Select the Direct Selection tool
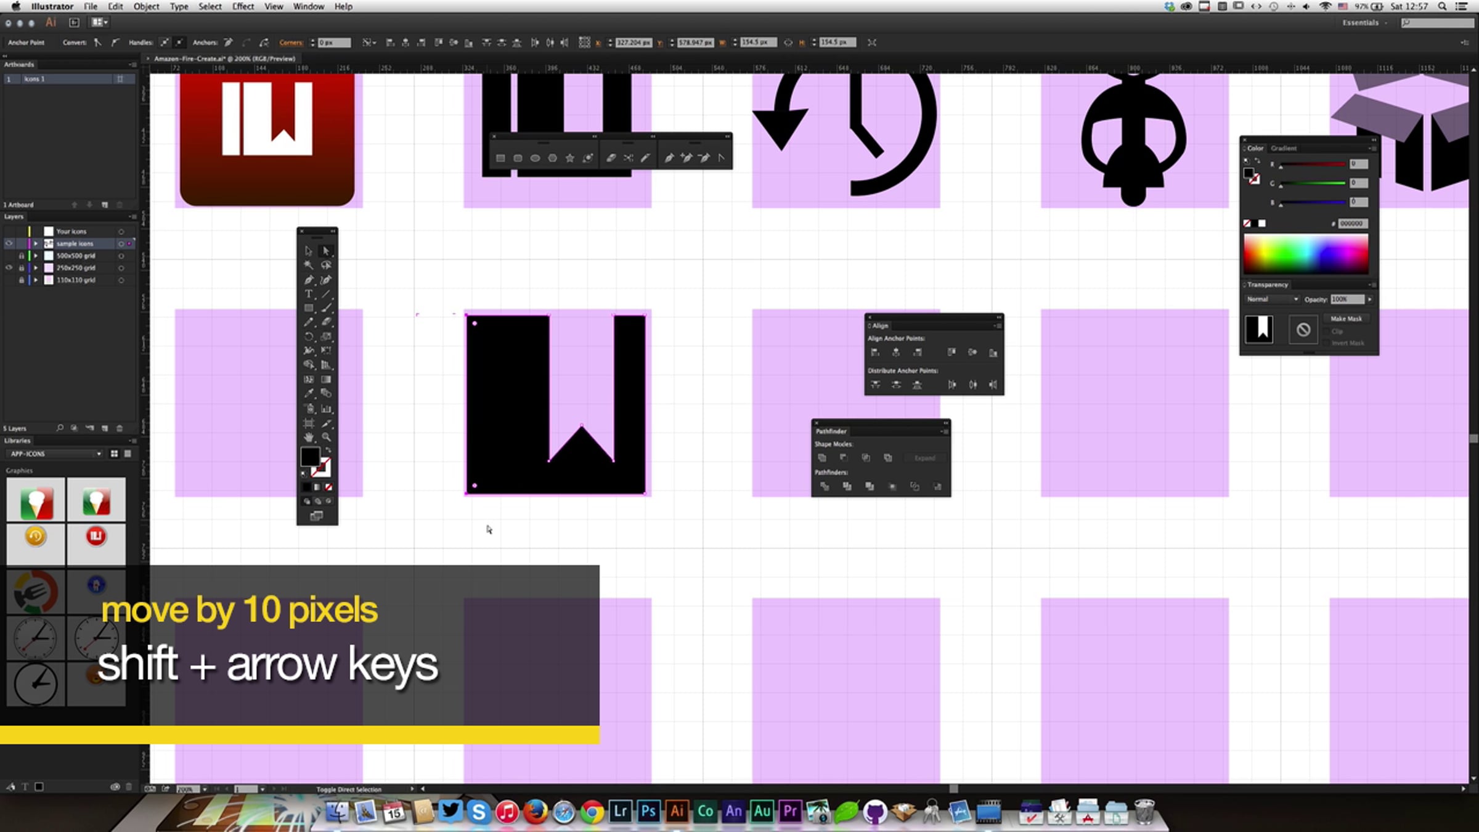This screenshot has height=832, width=1479. click(326, 251)
